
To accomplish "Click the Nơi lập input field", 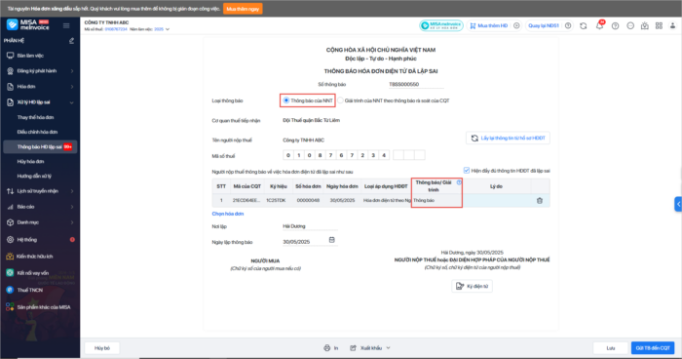I will coord(310,226).
